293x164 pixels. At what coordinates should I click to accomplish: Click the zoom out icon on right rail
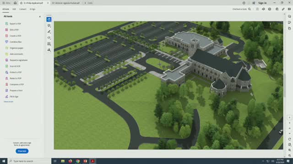(x=290, y=155)
